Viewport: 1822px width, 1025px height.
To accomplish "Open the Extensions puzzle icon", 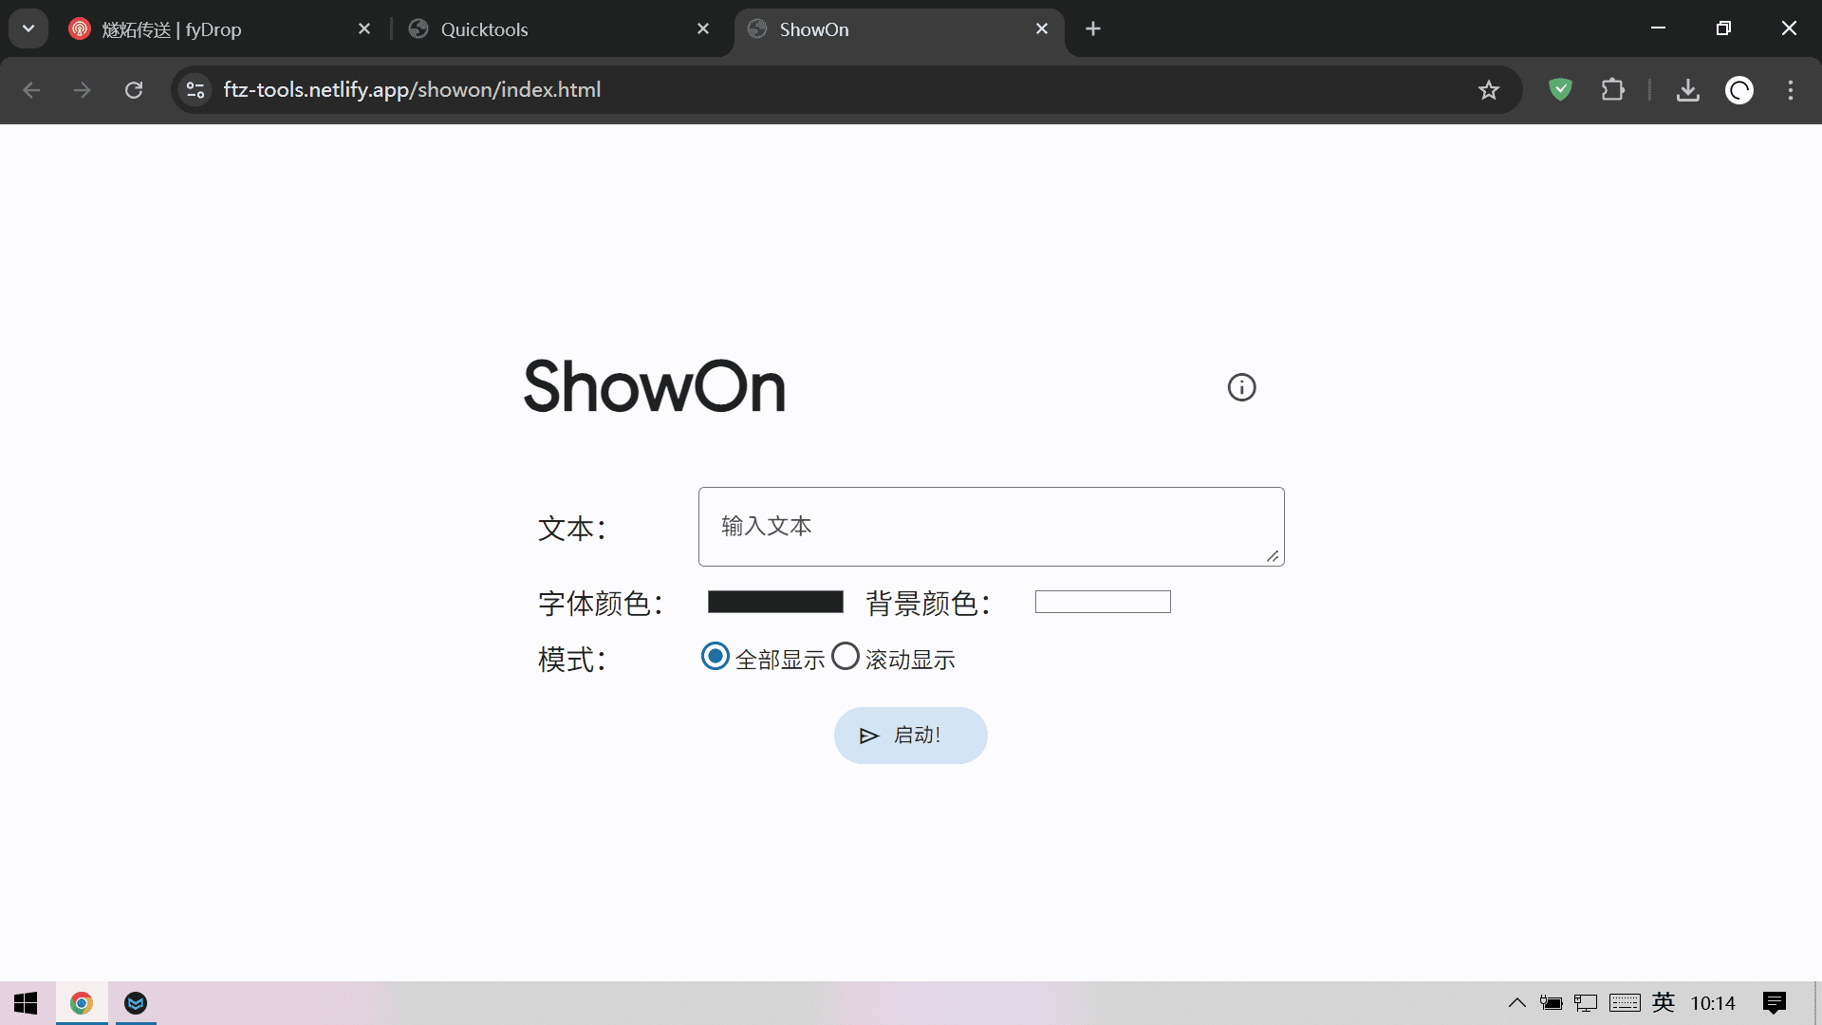I will pos(1612,90).
